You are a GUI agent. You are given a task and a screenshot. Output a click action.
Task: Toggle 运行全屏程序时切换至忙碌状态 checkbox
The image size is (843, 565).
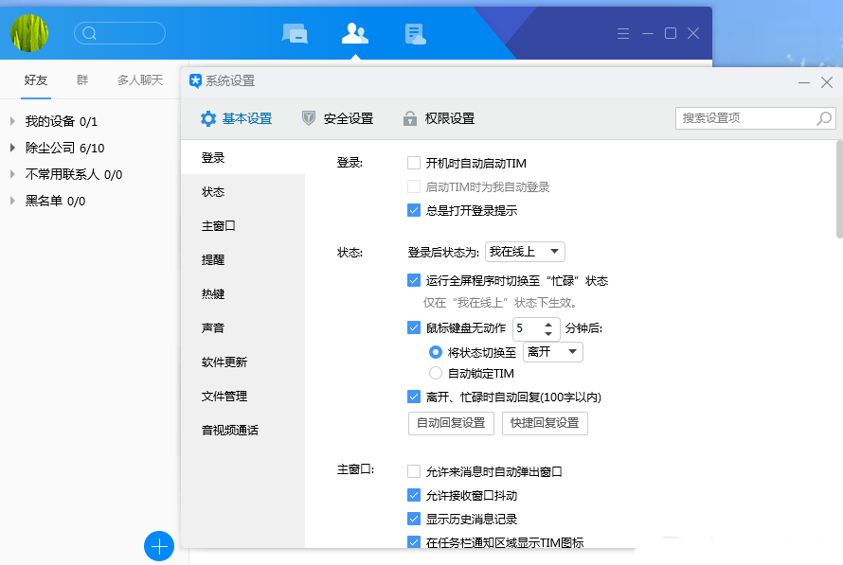(x=413, y=280)
